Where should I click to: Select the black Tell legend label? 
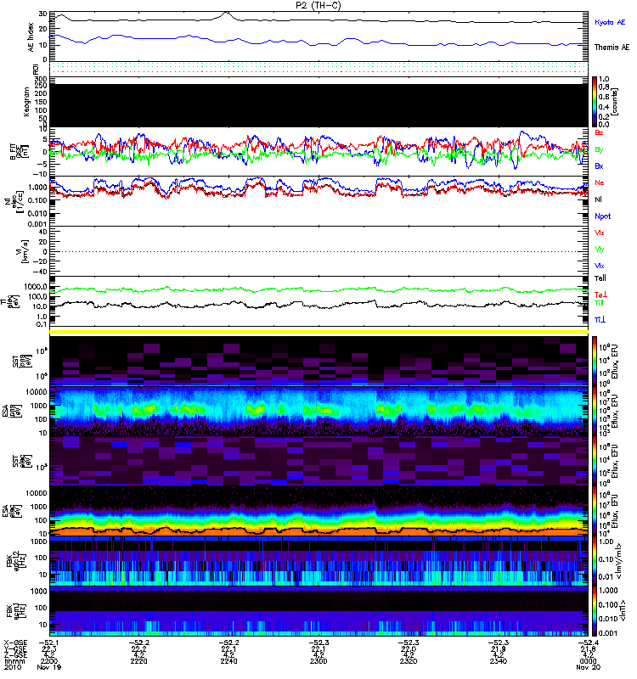point(600,278)
